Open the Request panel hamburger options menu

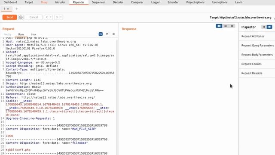[113, 34]
